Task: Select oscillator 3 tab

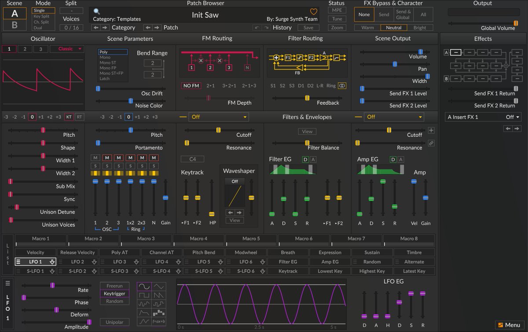Action: (40, 49)
